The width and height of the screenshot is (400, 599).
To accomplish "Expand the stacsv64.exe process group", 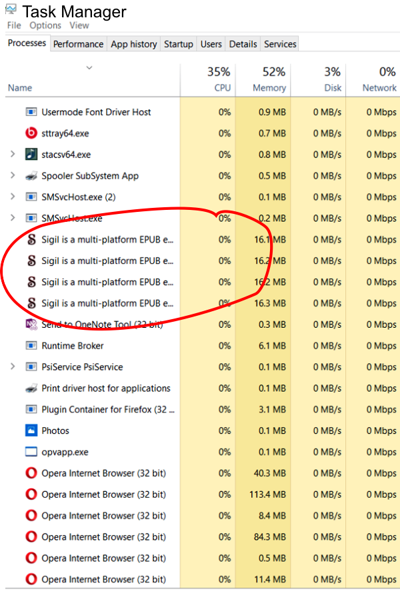I will (13, 154).
